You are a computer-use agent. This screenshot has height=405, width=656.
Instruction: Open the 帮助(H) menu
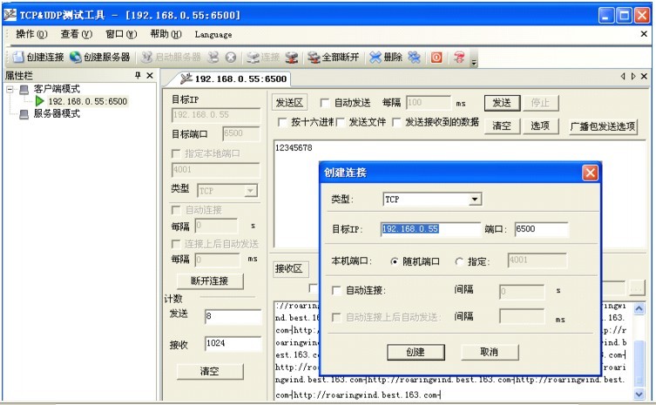pos(166,35)
